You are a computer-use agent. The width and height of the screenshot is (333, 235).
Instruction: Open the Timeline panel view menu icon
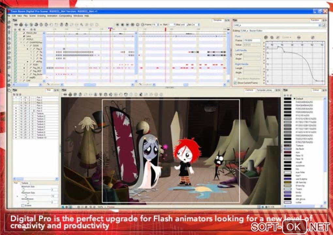click(14, 20)
